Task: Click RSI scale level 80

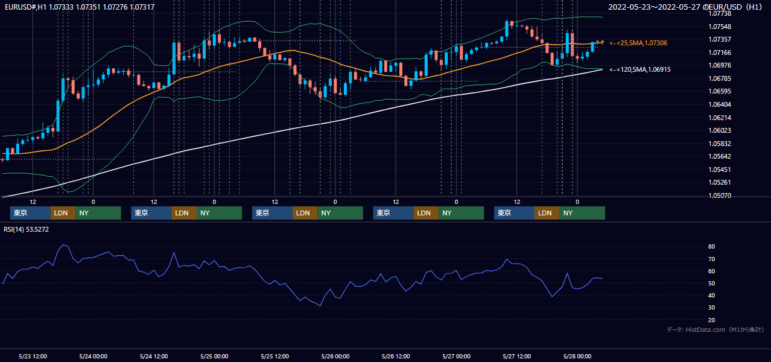Action: click(712, 247)
